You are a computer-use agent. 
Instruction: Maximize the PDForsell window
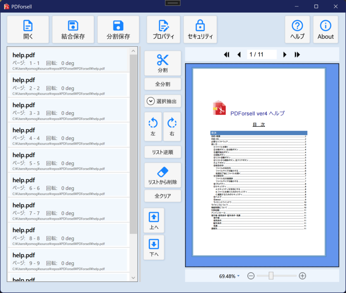tap(316, 6)
